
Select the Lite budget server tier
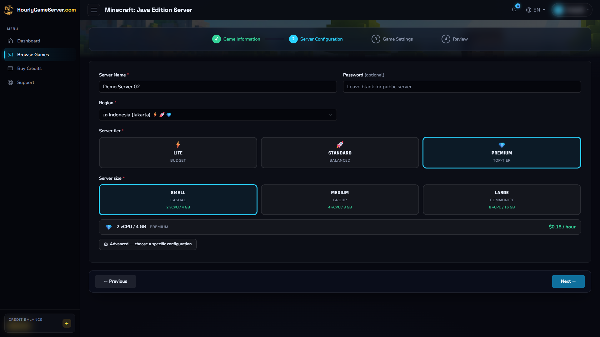178,153
